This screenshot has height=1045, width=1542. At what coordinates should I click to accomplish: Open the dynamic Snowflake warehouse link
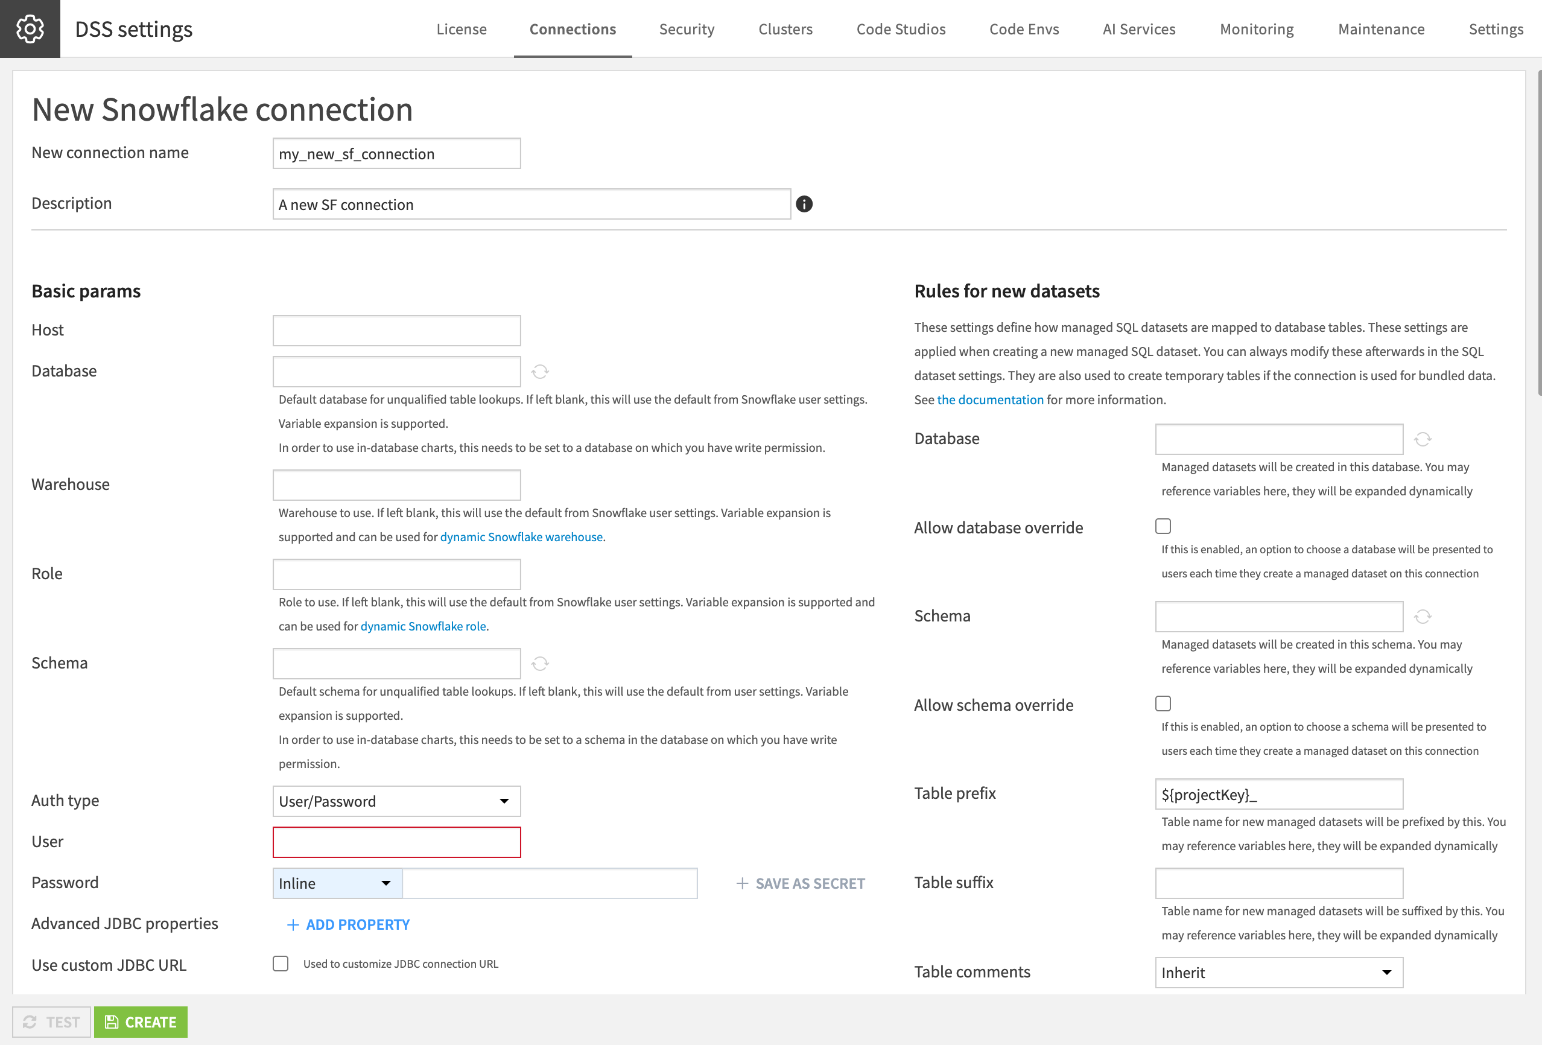[521, 537]
